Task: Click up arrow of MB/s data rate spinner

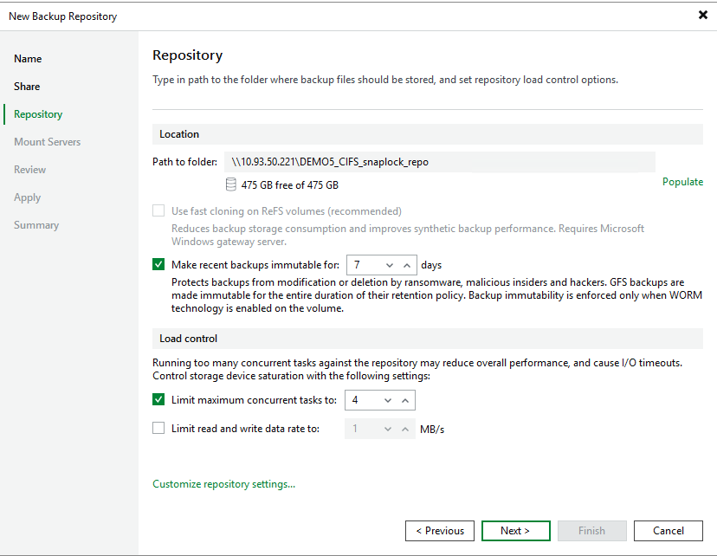Action: (405, 429)
